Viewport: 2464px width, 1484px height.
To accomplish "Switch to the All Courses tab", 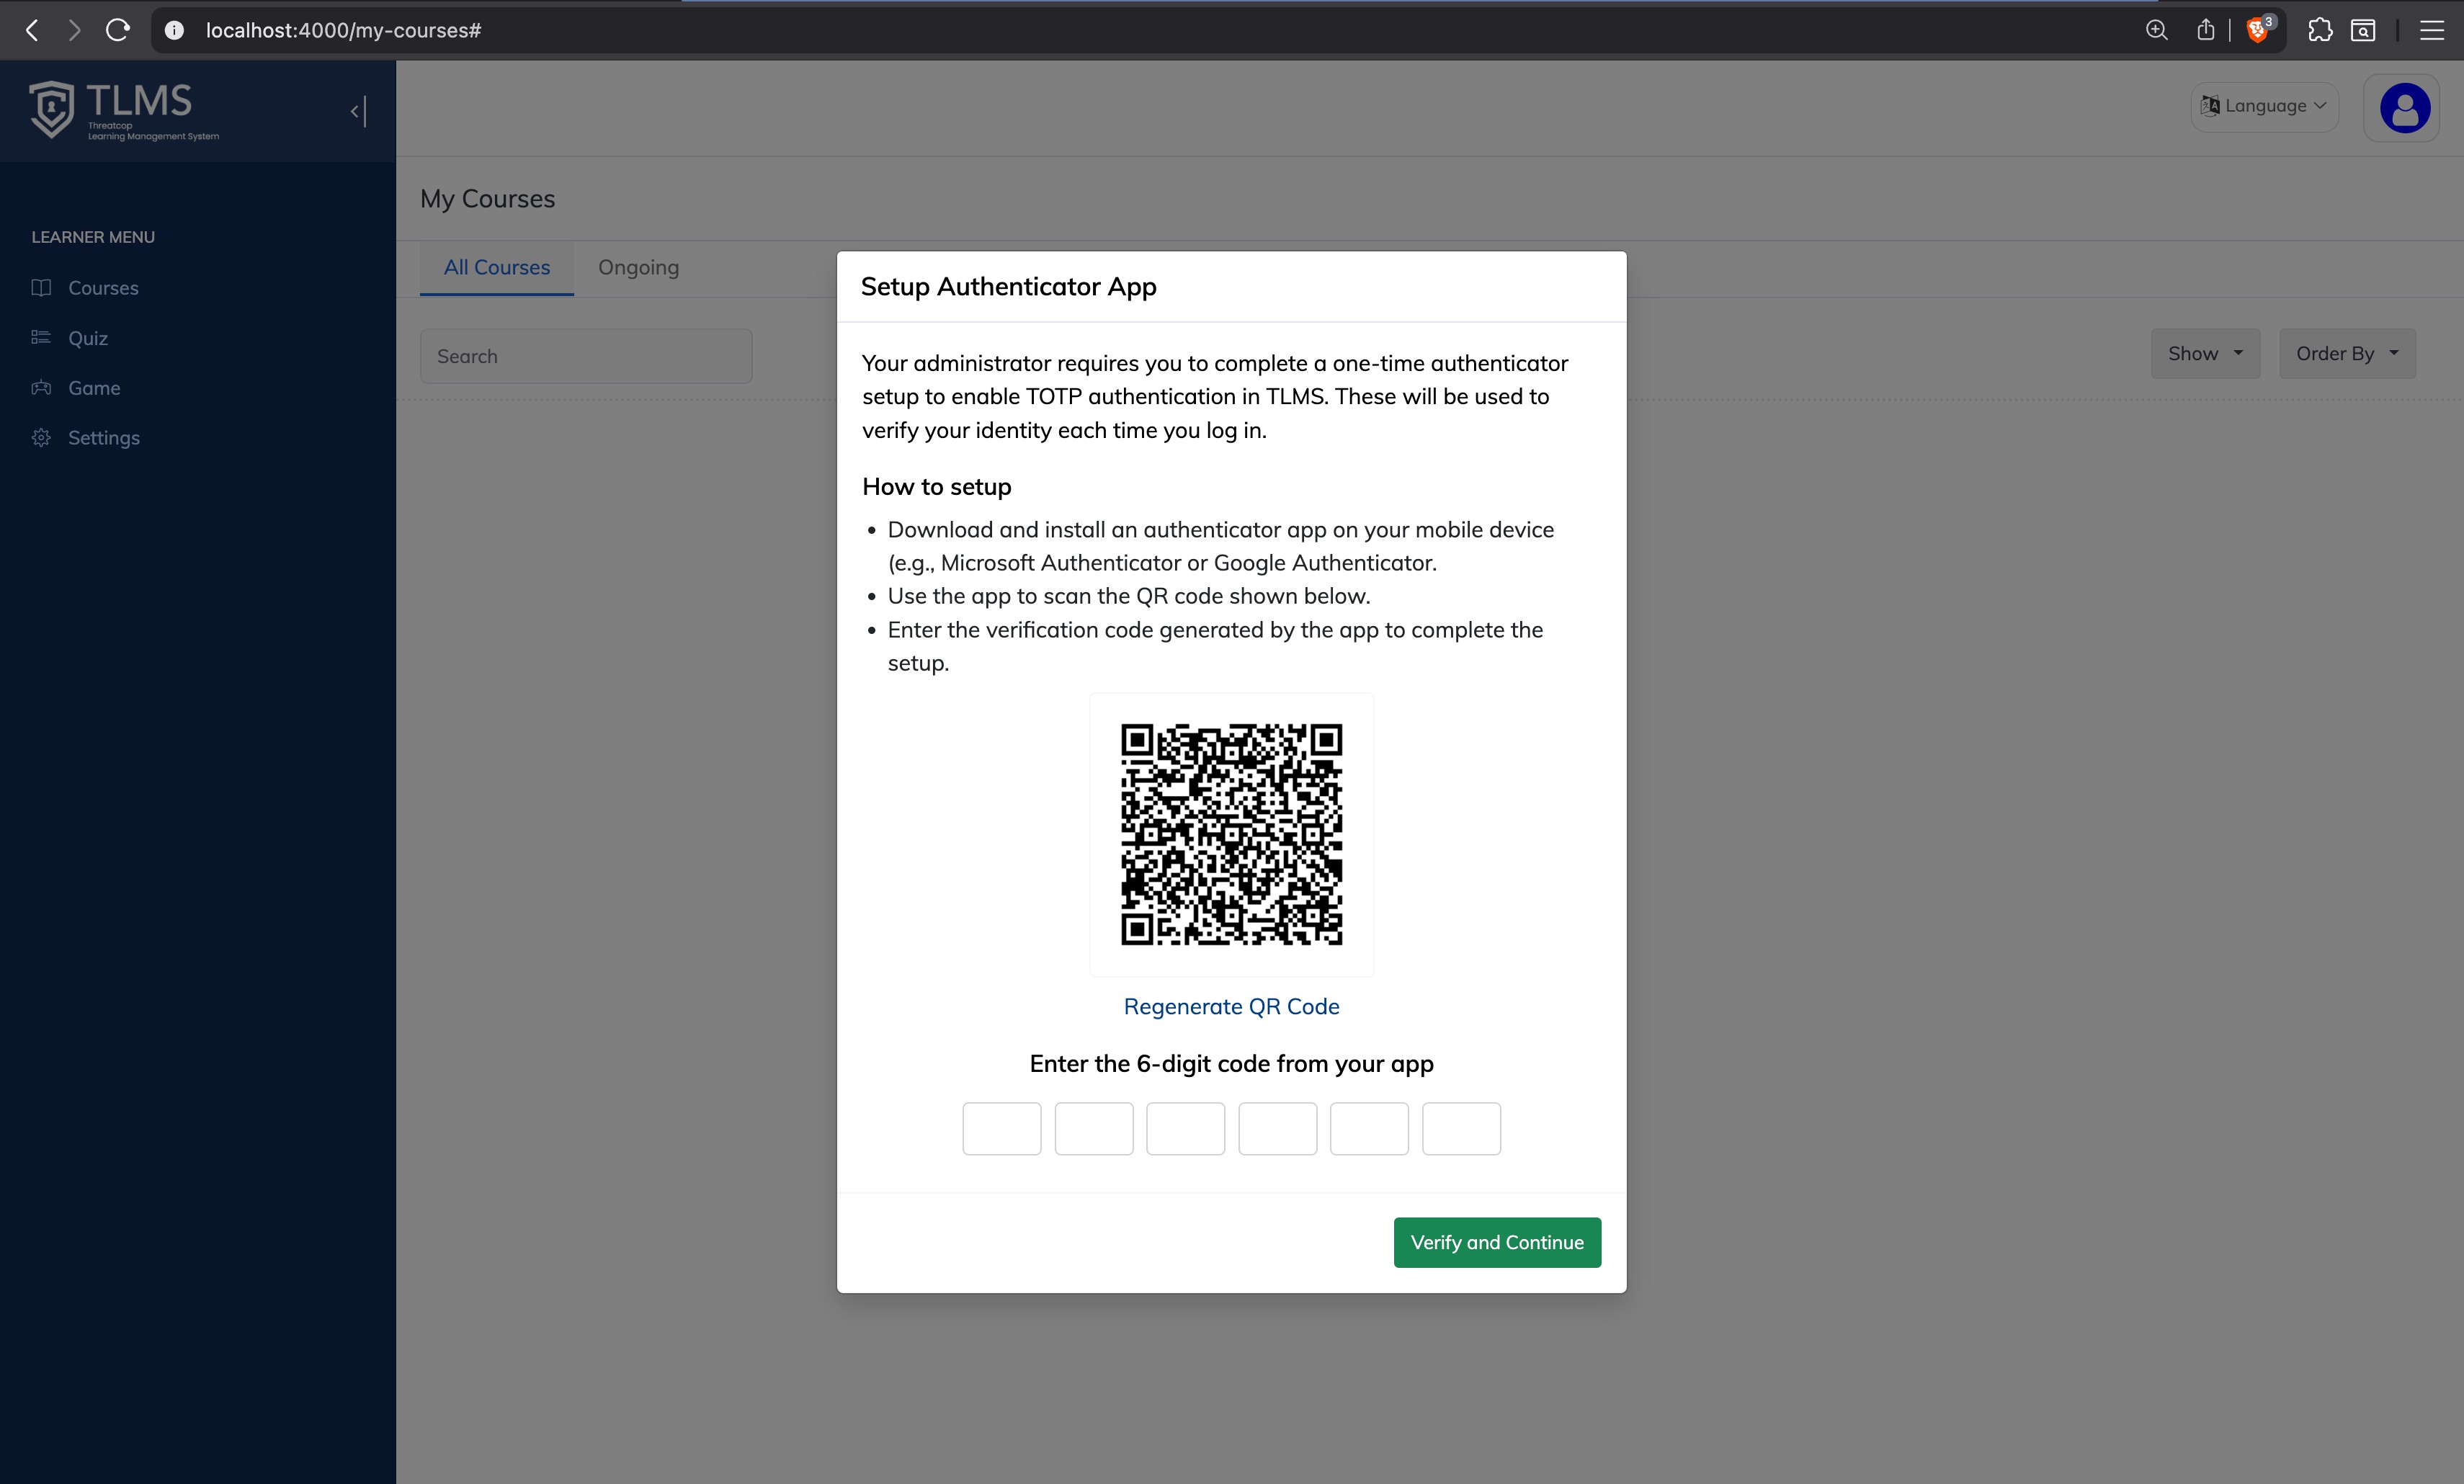I will [497, 267].
